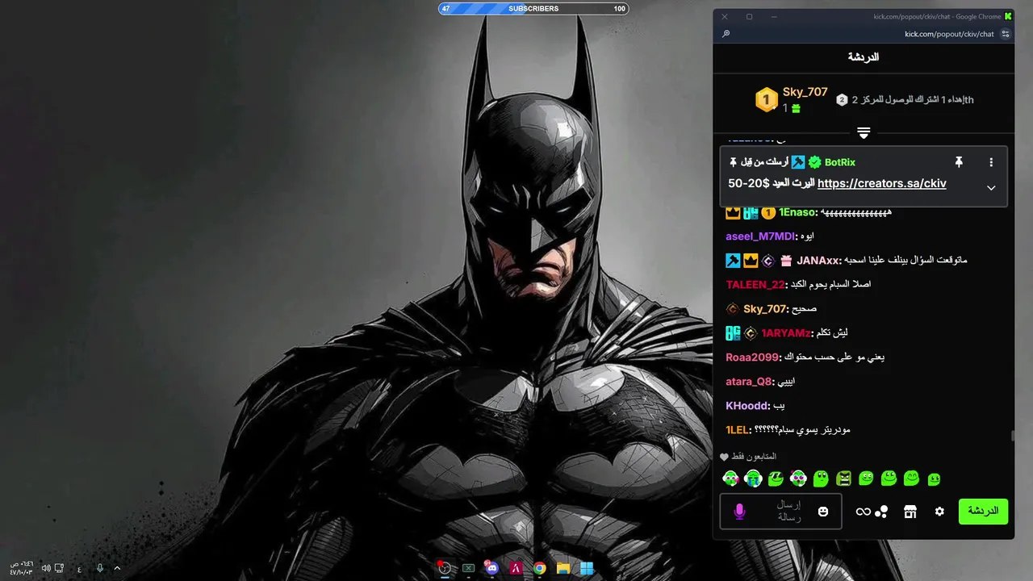Insert the last small blob emote
Image resolution: width=1033 pixels, height=581 pixels.
(x=934, y=479)
